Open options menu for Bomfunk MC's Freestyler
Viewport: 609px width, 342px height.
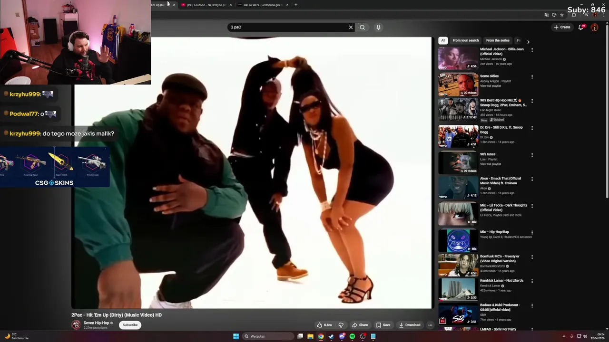tap(532, 257)
